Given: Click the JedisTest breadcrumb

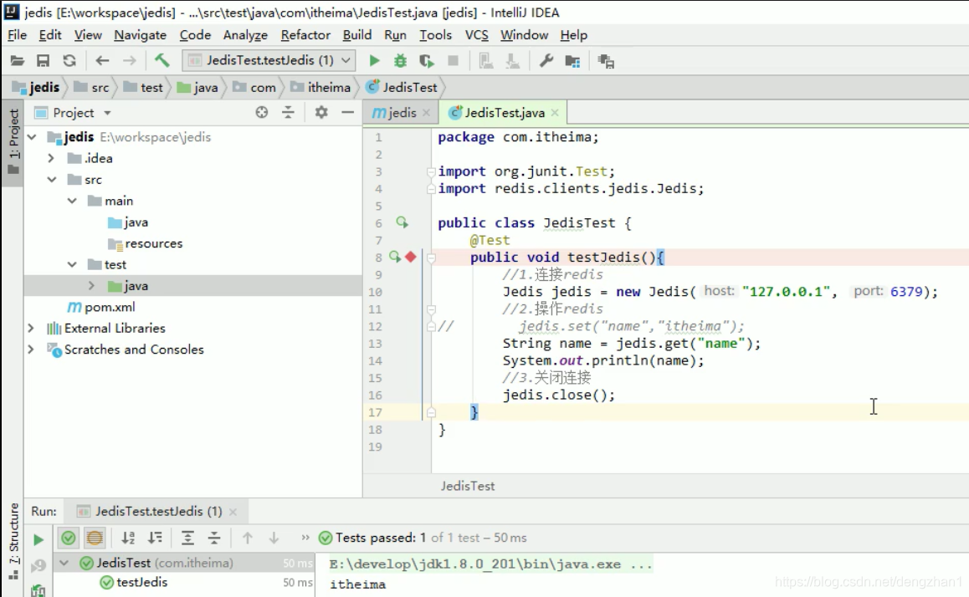Looking at the screenshot, I should click(402, 87).
